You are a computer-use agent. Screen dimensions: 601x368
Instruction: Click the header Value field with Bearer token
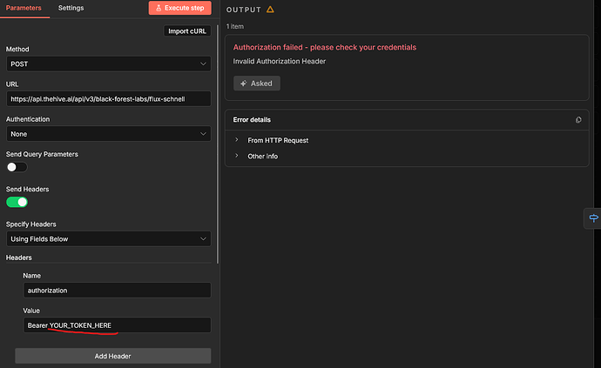117,325
